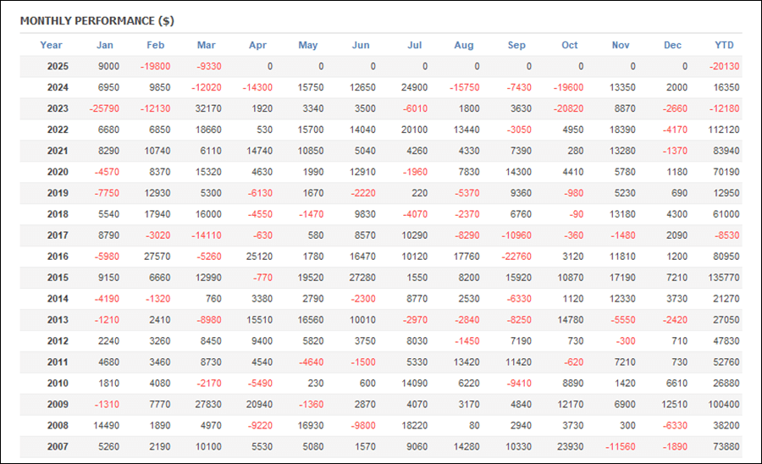Click the Jul column header
Image resolution: width=762 pixels, height=464 pixels.
tap(415, 45)
